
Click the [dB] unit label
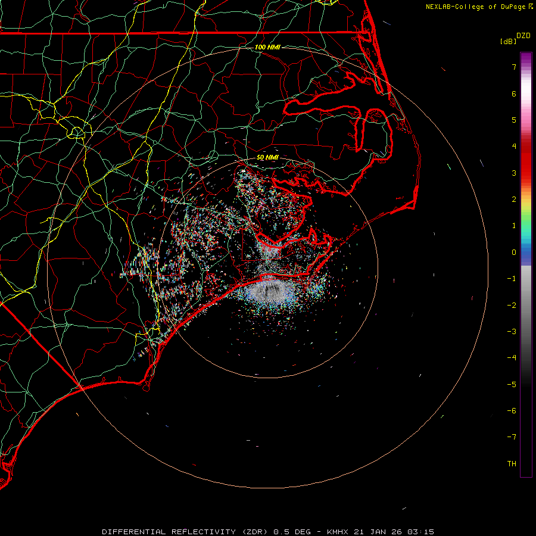click(509, 41)
